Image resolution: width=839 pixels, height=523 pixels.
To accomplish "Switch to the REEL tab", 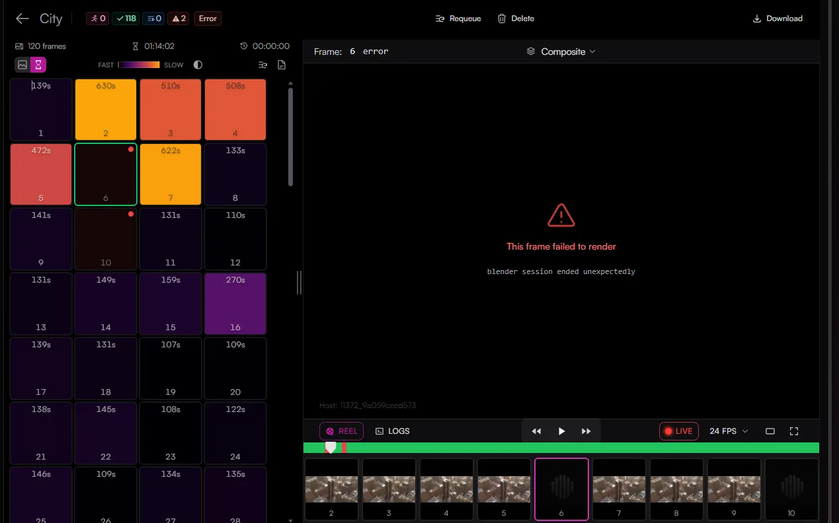I will point(341,431).
